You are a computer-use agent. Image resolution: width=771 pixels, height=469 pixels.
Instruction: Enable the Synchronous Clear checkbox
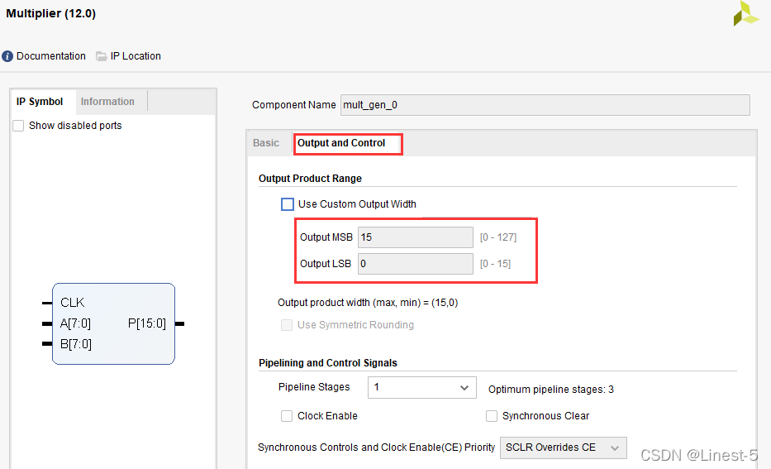pyautogui.click(x=491, y=416)
